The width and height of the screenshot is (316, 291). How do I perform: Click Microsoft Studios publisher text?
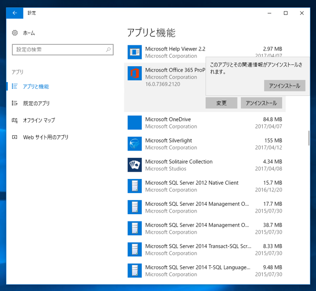pyautogui.click(x=166, y=168)
